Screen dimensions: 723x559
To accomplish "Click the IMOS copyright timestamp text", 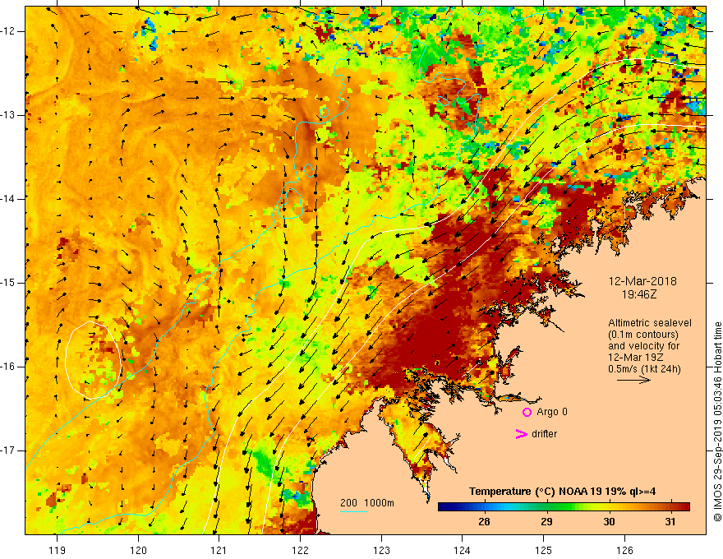I will (717, 422).
